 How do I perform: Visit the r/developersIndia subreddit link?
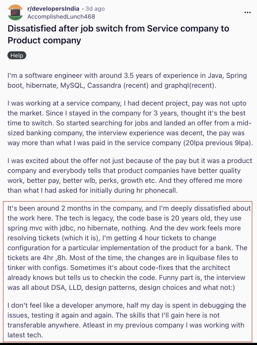pyautogui.click(x=53, y=9)
